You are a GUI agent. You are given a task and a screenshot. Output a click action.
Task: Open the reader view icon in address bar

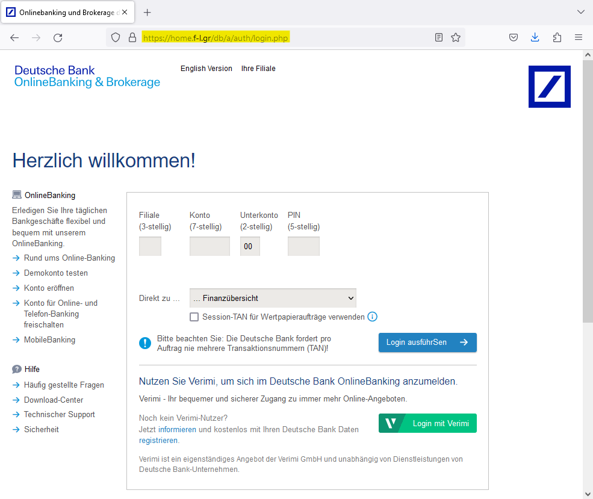click(439, 37)
